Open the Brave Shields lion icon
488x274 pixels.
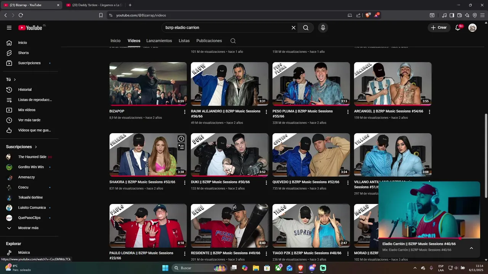coord(368,15)
